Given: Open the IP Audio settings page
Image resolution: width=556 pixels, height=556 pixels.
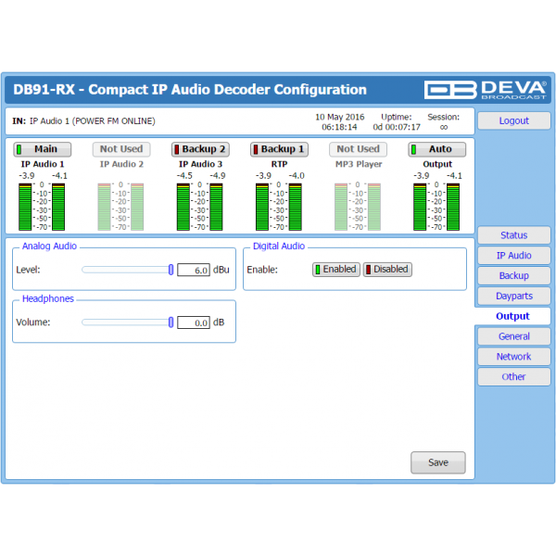Looking at the screenshot, I should pos(513,256).
